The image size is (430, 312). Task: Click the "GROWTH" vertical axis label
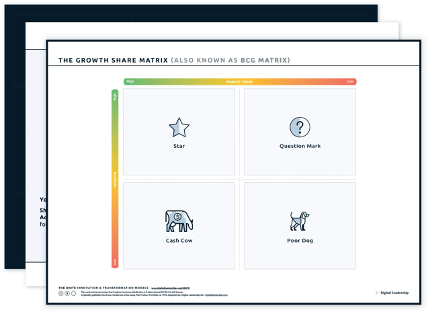coord(115,180)
